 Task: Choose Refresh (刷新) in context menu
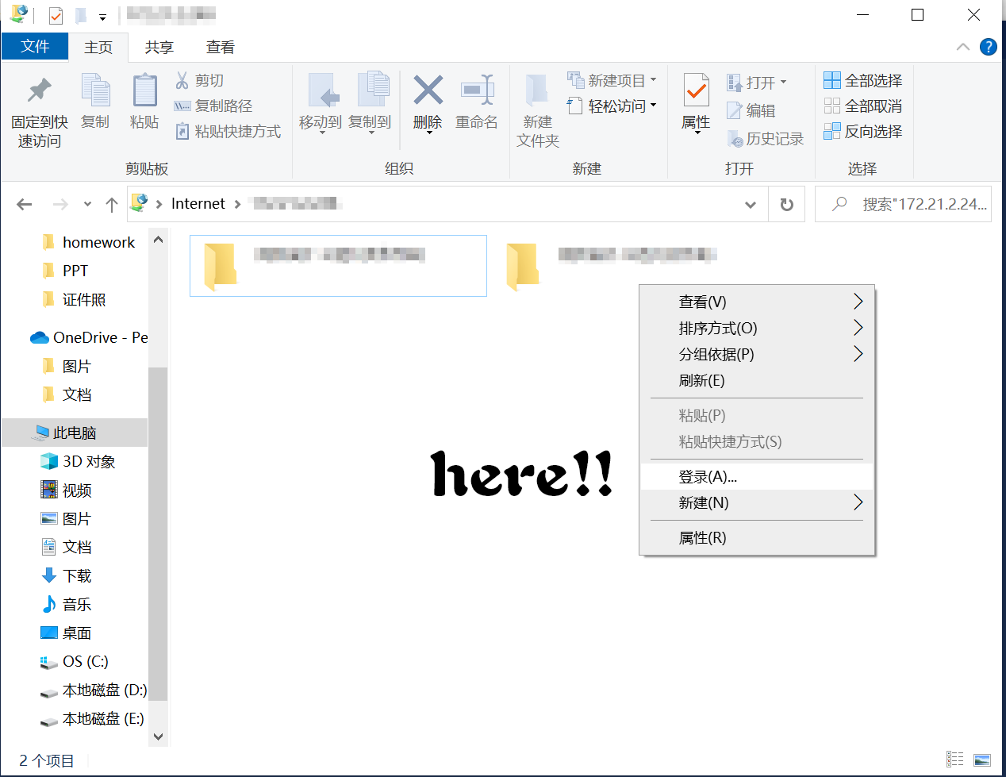[756, 380]
